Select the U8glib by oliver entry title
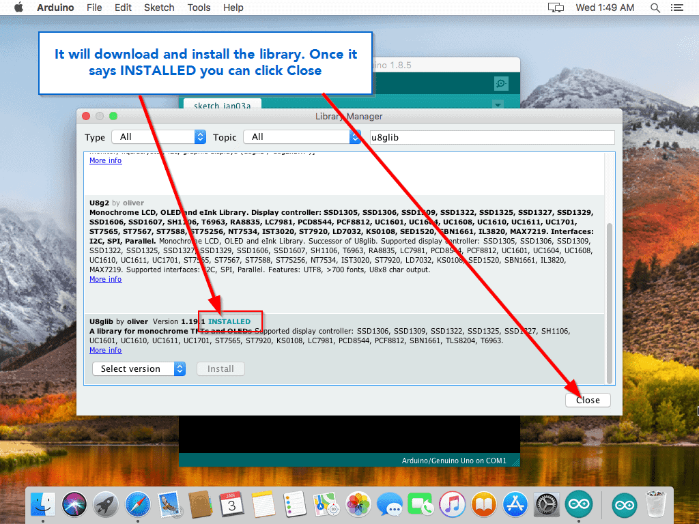 119,322
